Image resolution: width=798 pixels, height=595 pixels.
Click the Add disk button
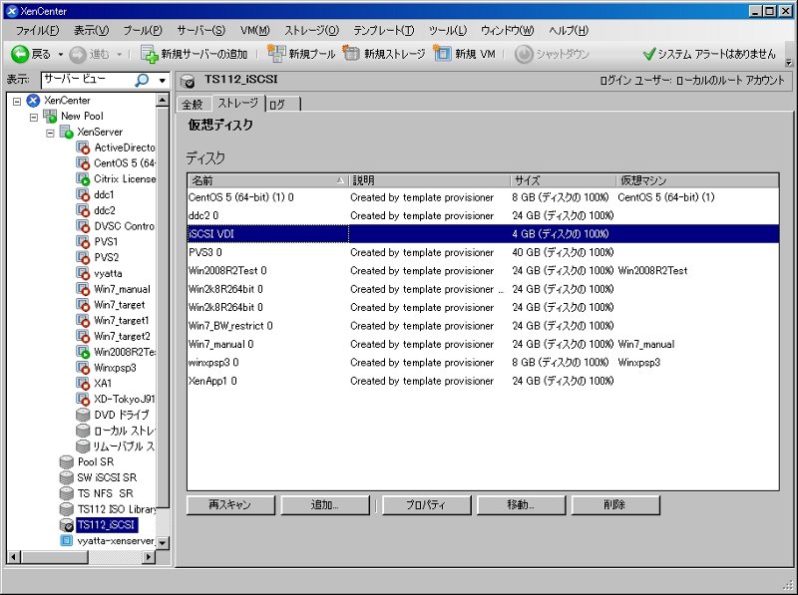pyautogui.click(x=325, y=505)
